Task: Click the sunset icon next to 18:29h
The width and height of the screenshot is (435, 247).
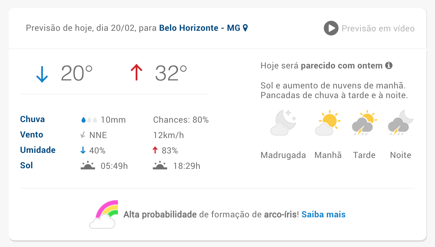Action: 160,165
